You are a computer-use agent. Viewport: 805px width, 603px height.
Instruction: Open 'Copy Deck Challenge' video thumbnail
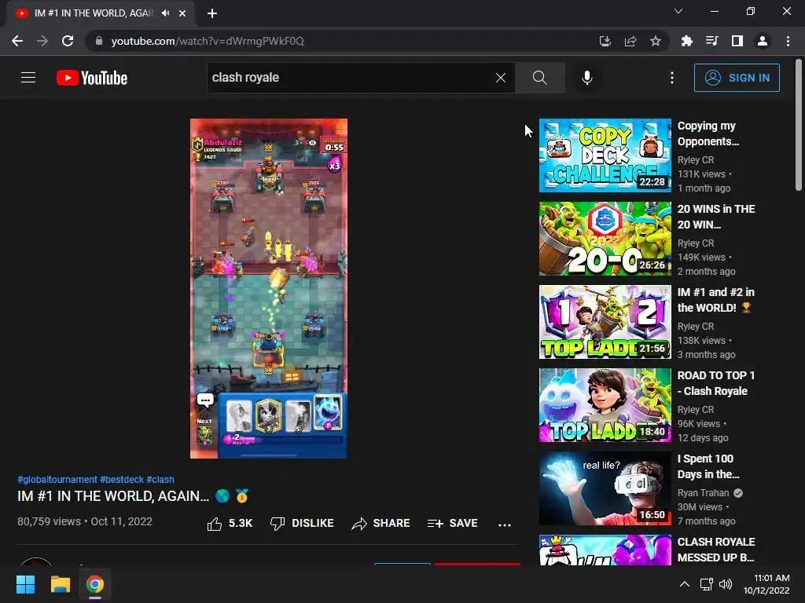pyautogui.click(x=605, y=155)
